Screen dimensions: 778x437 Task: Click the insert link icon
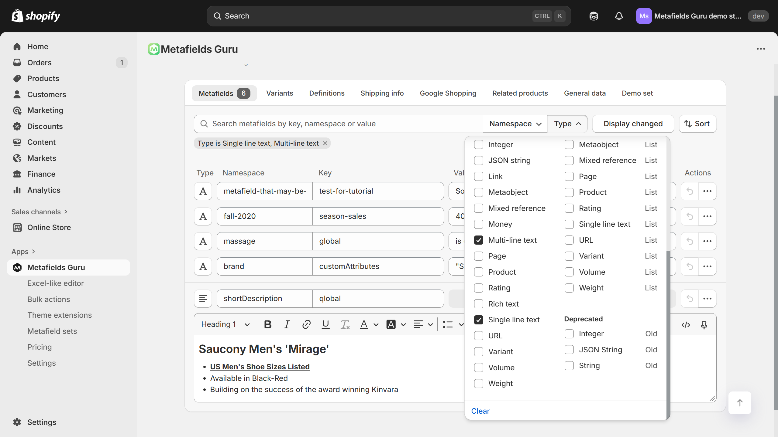306,324
